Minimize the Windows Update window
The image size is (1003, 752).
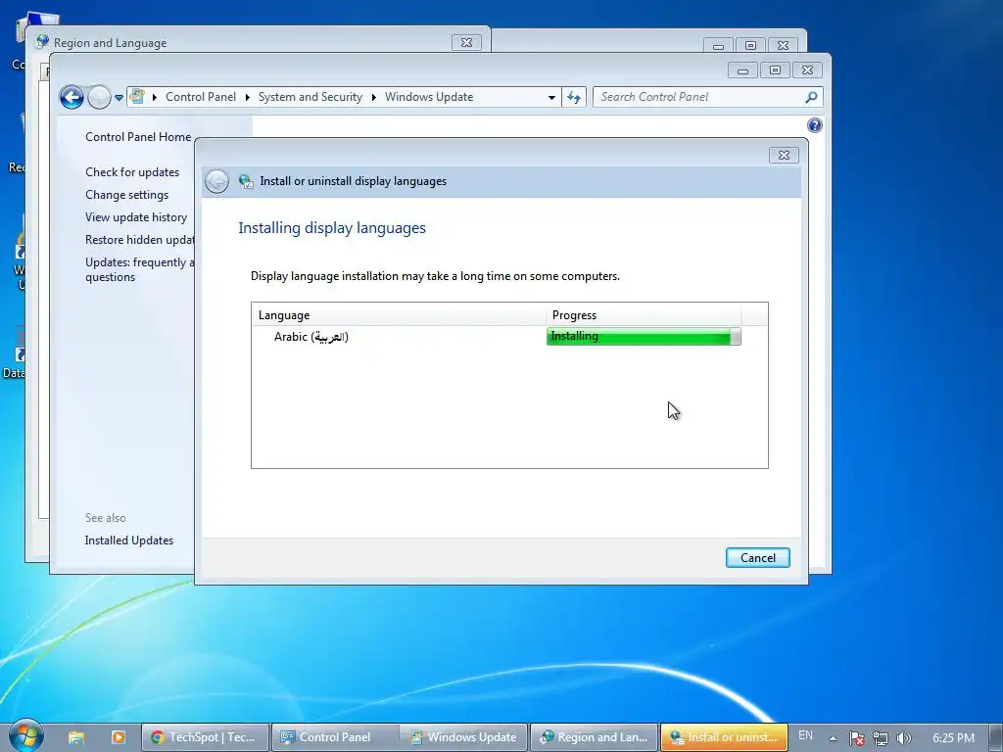click(x=742, y=70)
